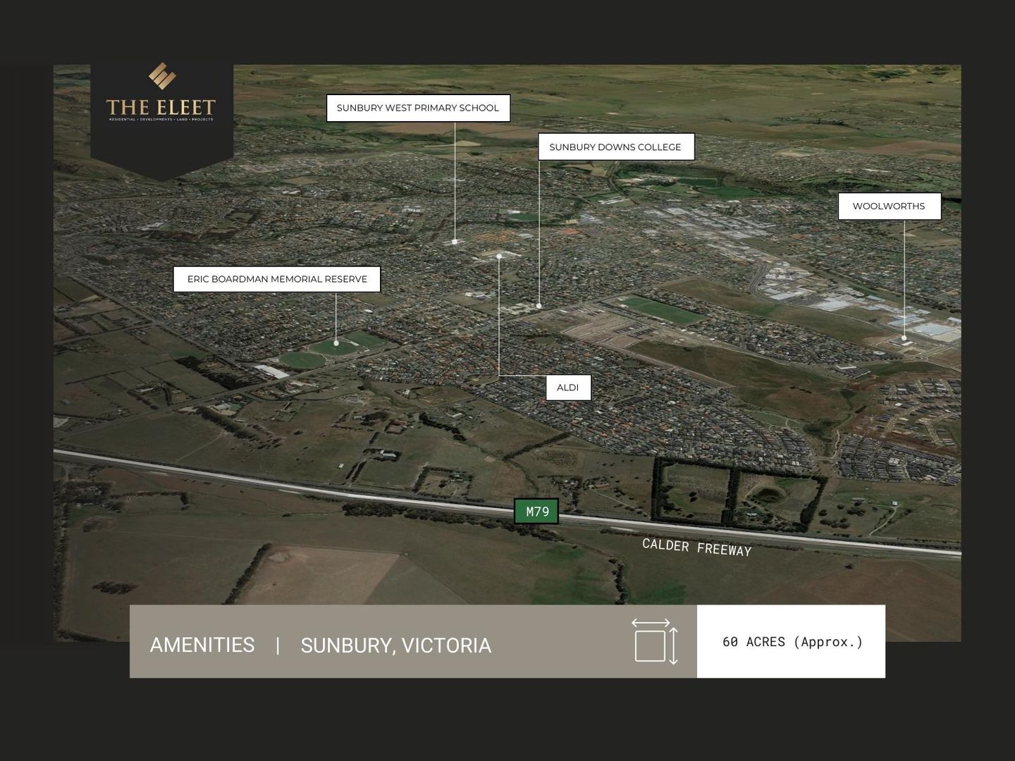This screenshot has height=761, width=1015.
Task: Expand the Eric Boardman Memorial Reserve callout
Action: tap(277, 279)
